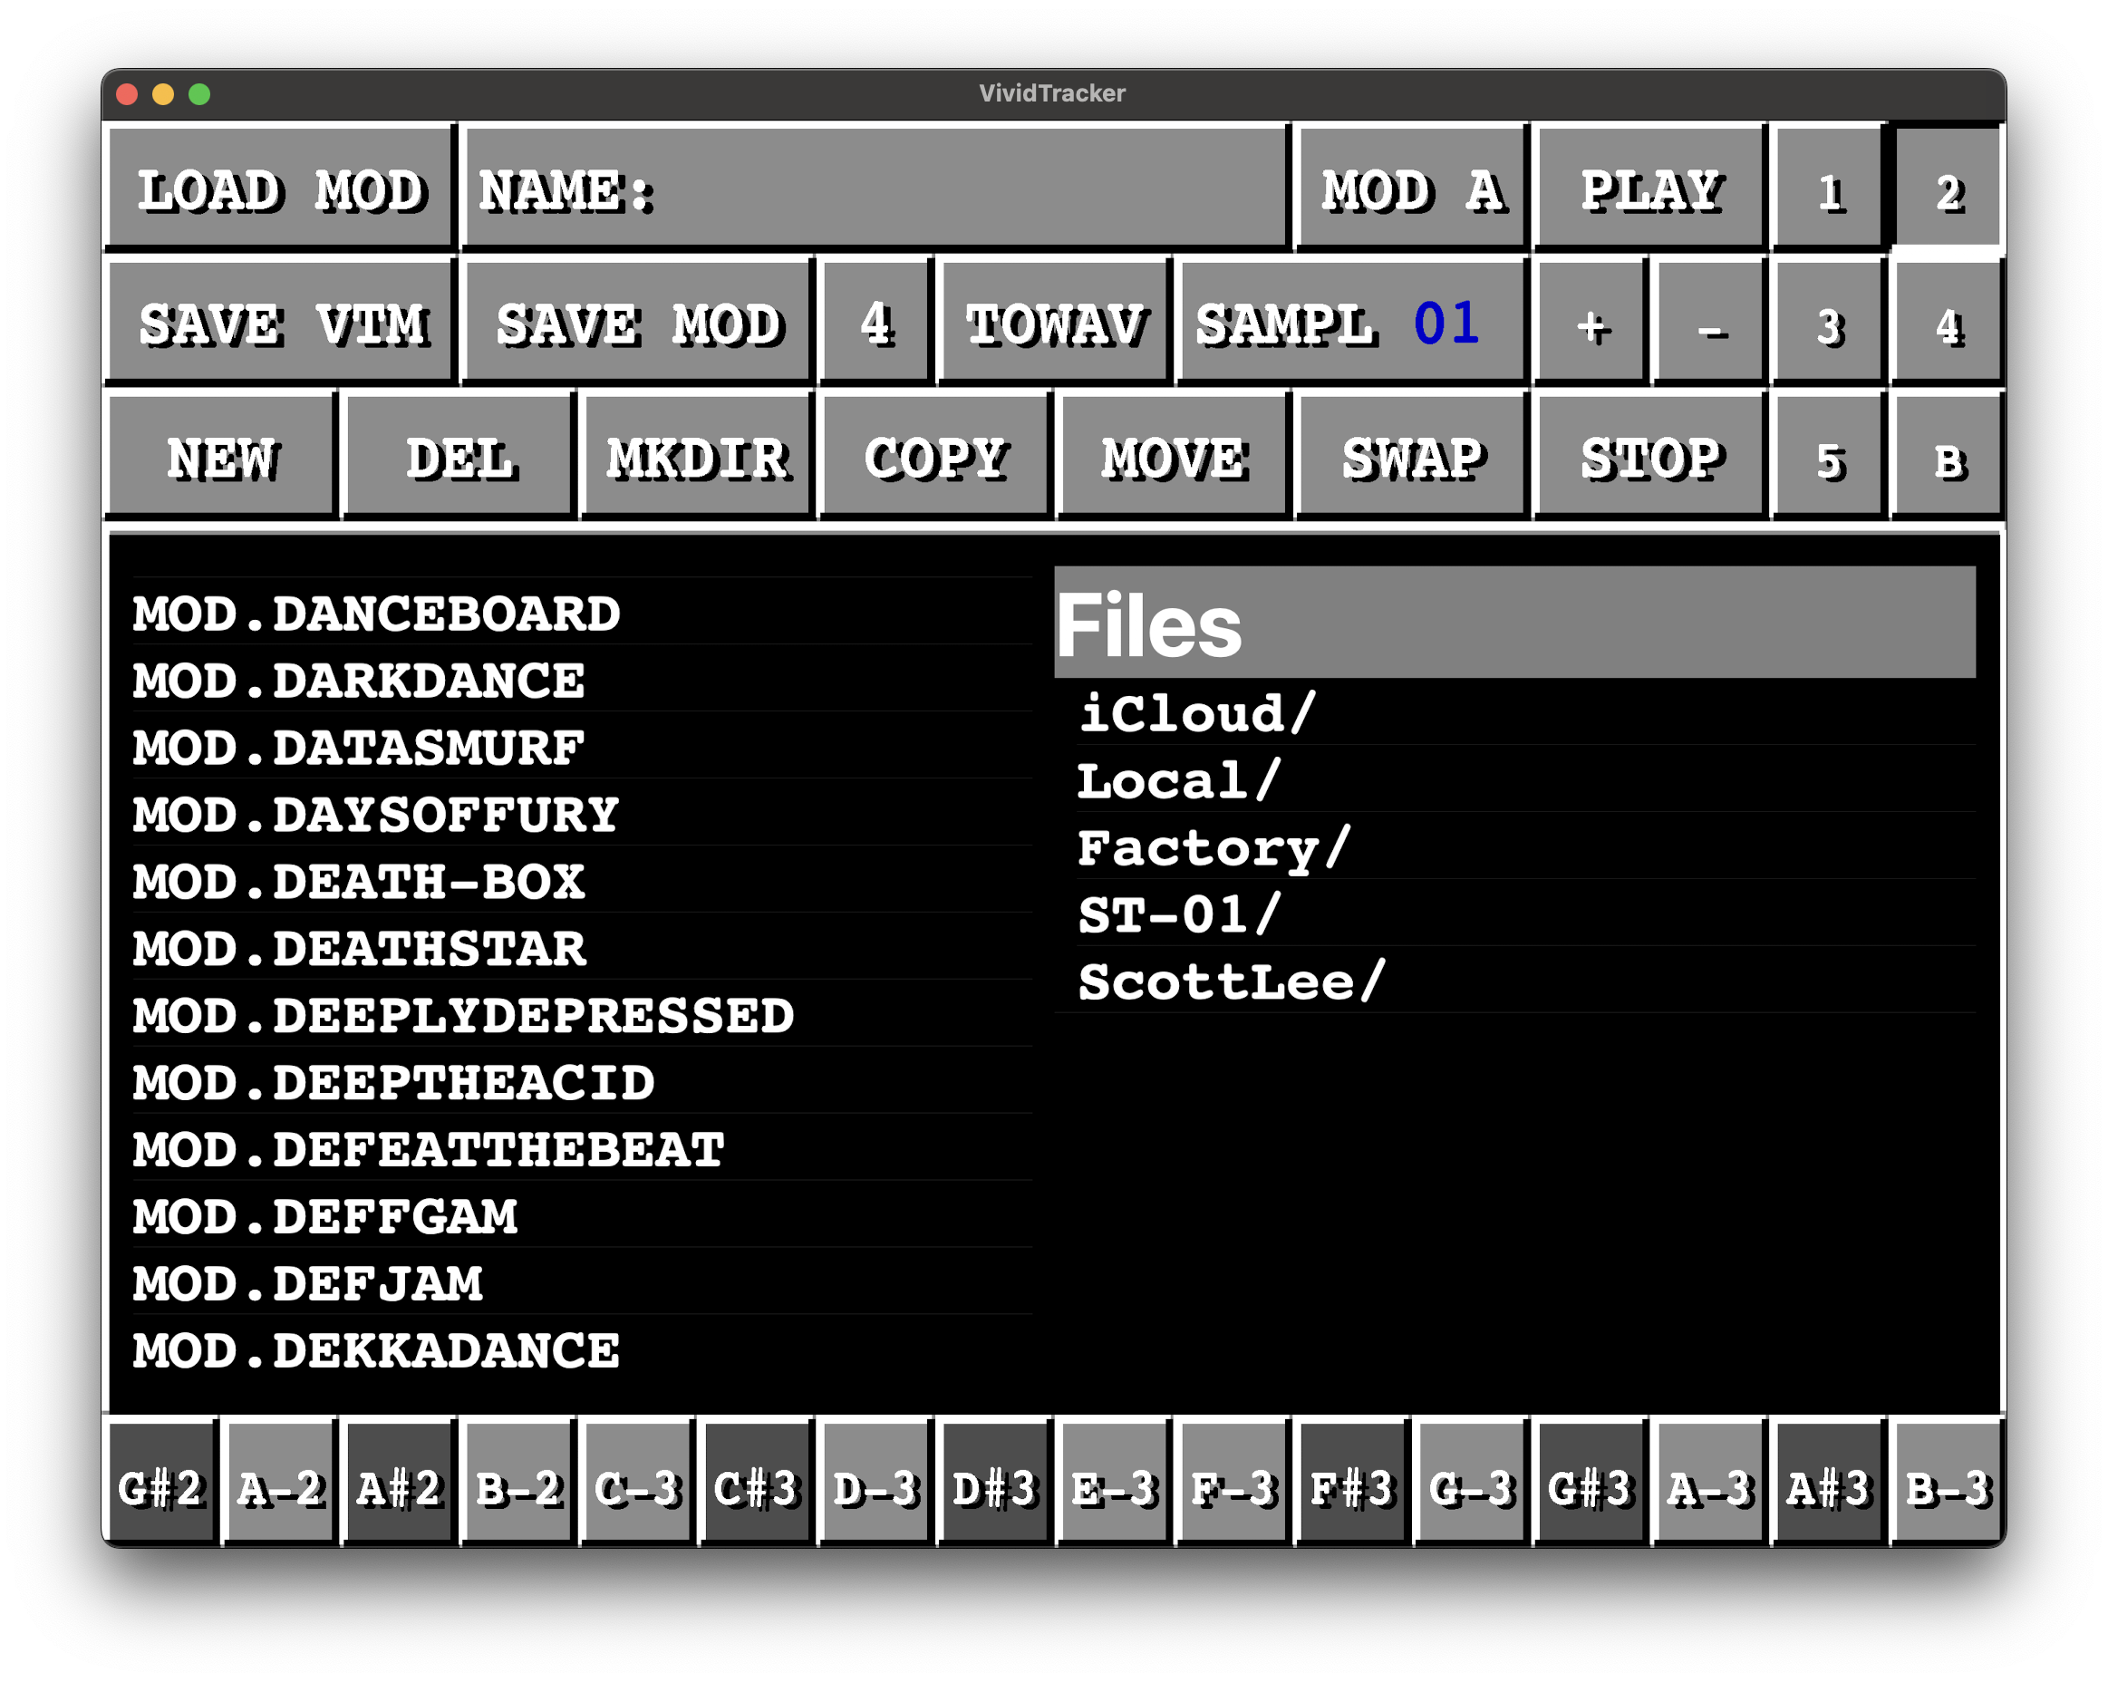
Task: Export with the TOWAV button
Action: tap(1053, 324)
